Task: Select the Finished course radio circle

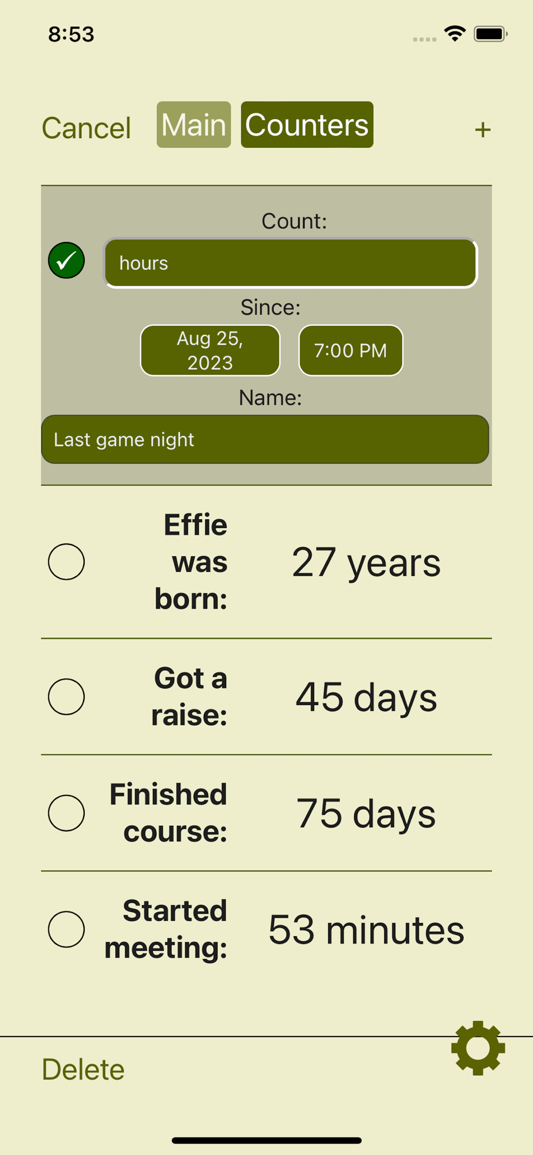Action: coord(66,813)
